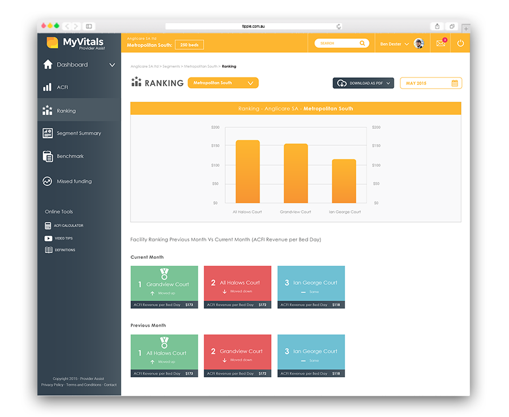Select the Ian George Court bar

pos(344,181)
